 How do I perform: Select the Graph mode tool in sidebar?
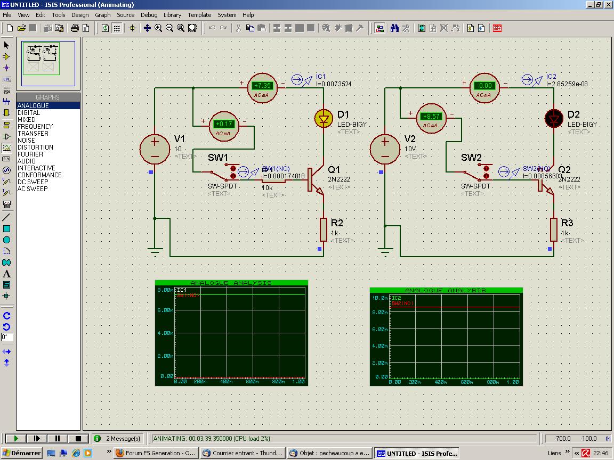[x=6, y=148]
